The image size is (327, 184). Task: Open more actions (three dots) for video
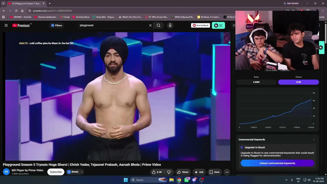[x=227, y=172]
